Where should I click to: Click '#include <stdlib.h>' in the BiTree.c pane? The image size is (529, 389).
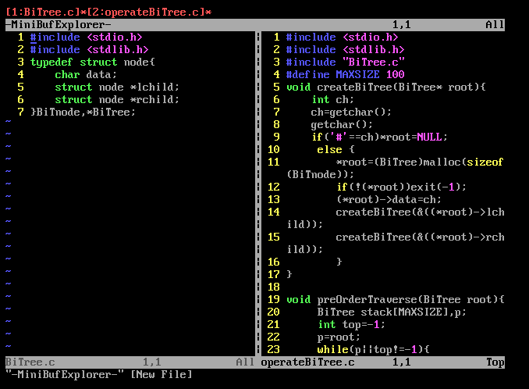click(x=89, y=50)
